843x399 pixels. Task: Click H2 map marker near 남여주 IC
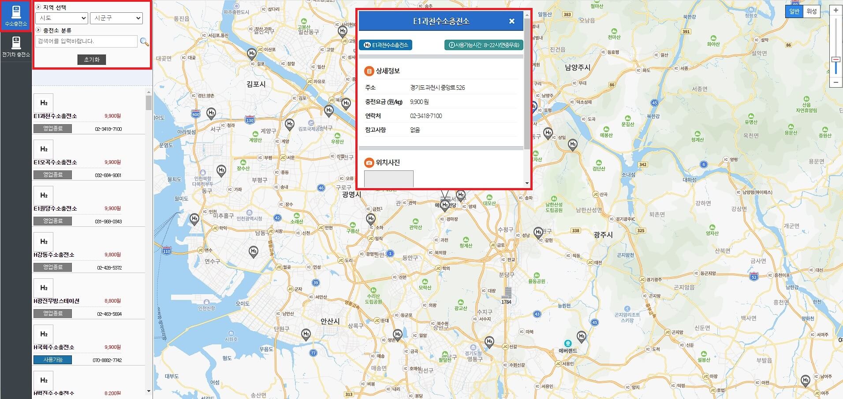[806, 381]
